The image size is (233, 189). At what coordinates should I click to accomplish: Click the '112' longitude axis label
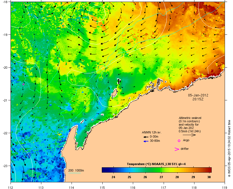click(x=11, y=188)
